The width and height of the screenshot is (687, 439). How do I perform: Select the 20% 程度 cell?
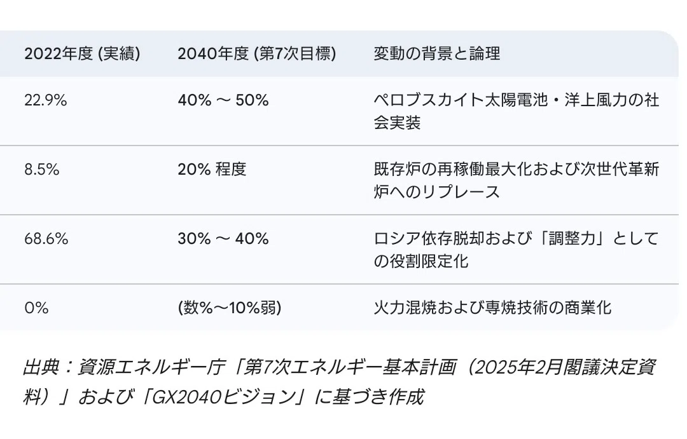(212, 170)
